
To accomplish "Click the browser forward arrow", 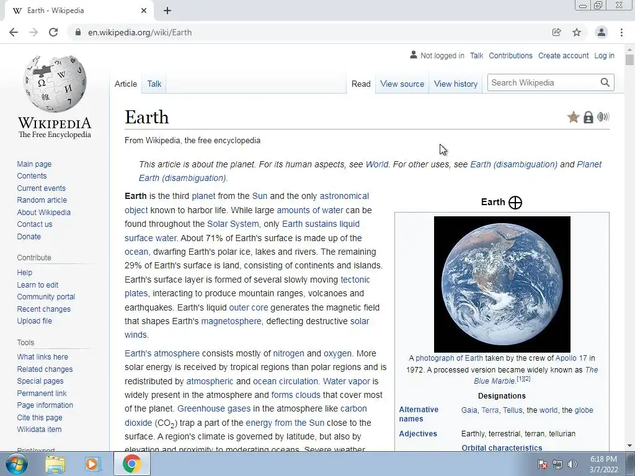I will (33, 32).
